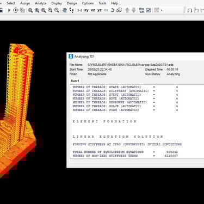Click the FORMING STIFFNESS AT ZERO line
The height and width of the screenshot is (204, 204).
[x=127, y=144]
